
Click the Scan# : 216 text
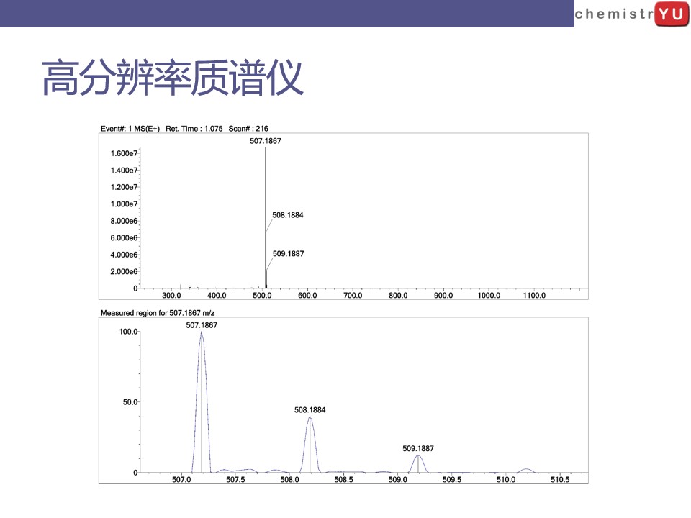point(248,129)
